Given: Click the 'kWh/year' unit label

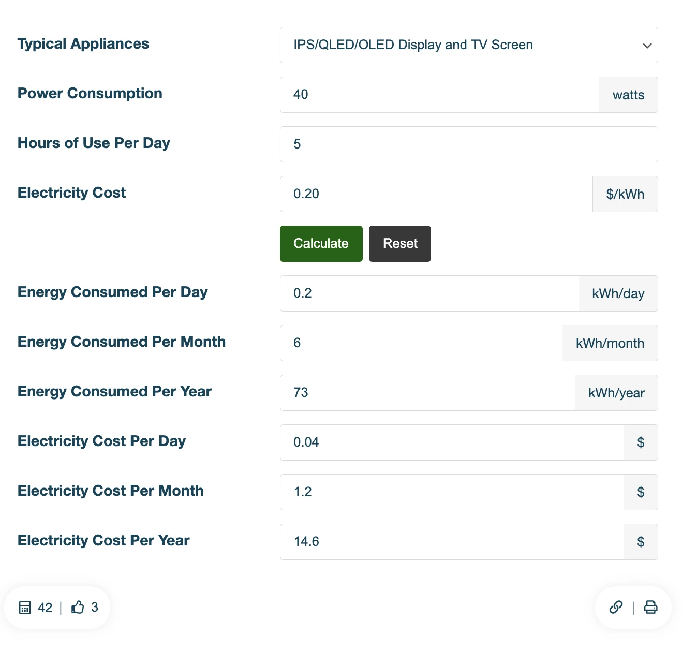Looking at the screenshot, I should tap(617, 393).
